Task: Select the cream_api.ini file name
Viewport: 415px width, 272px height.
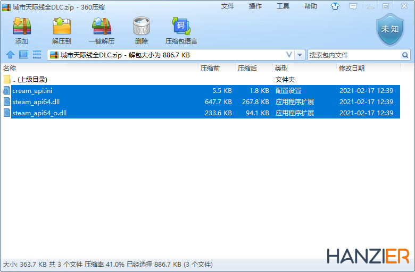Action: click(x=32, y=91)
